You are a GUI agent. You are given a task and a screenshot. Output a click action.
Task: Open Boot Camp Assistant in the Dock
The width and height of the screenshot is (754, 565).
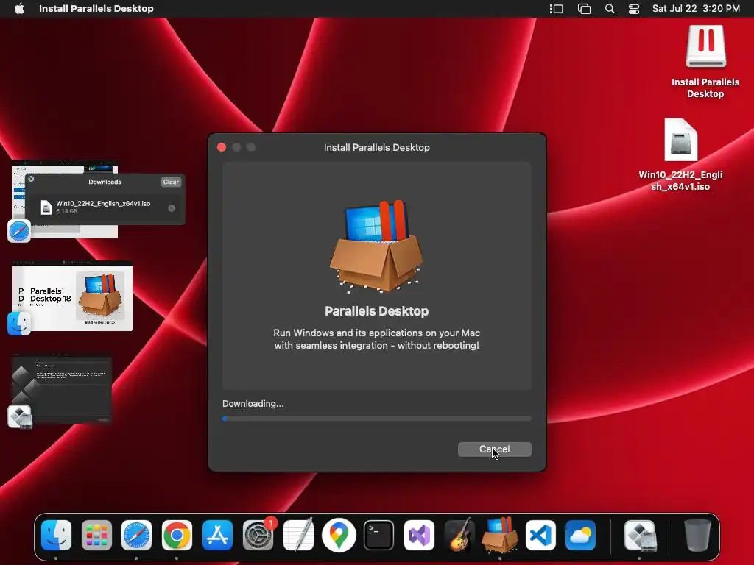tap(640, 536)
